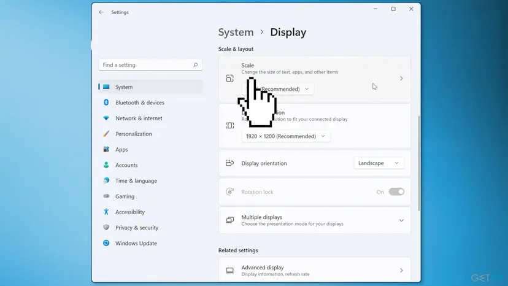
Task: Click the Display orientation icon
Action: [x=229, y=163]
